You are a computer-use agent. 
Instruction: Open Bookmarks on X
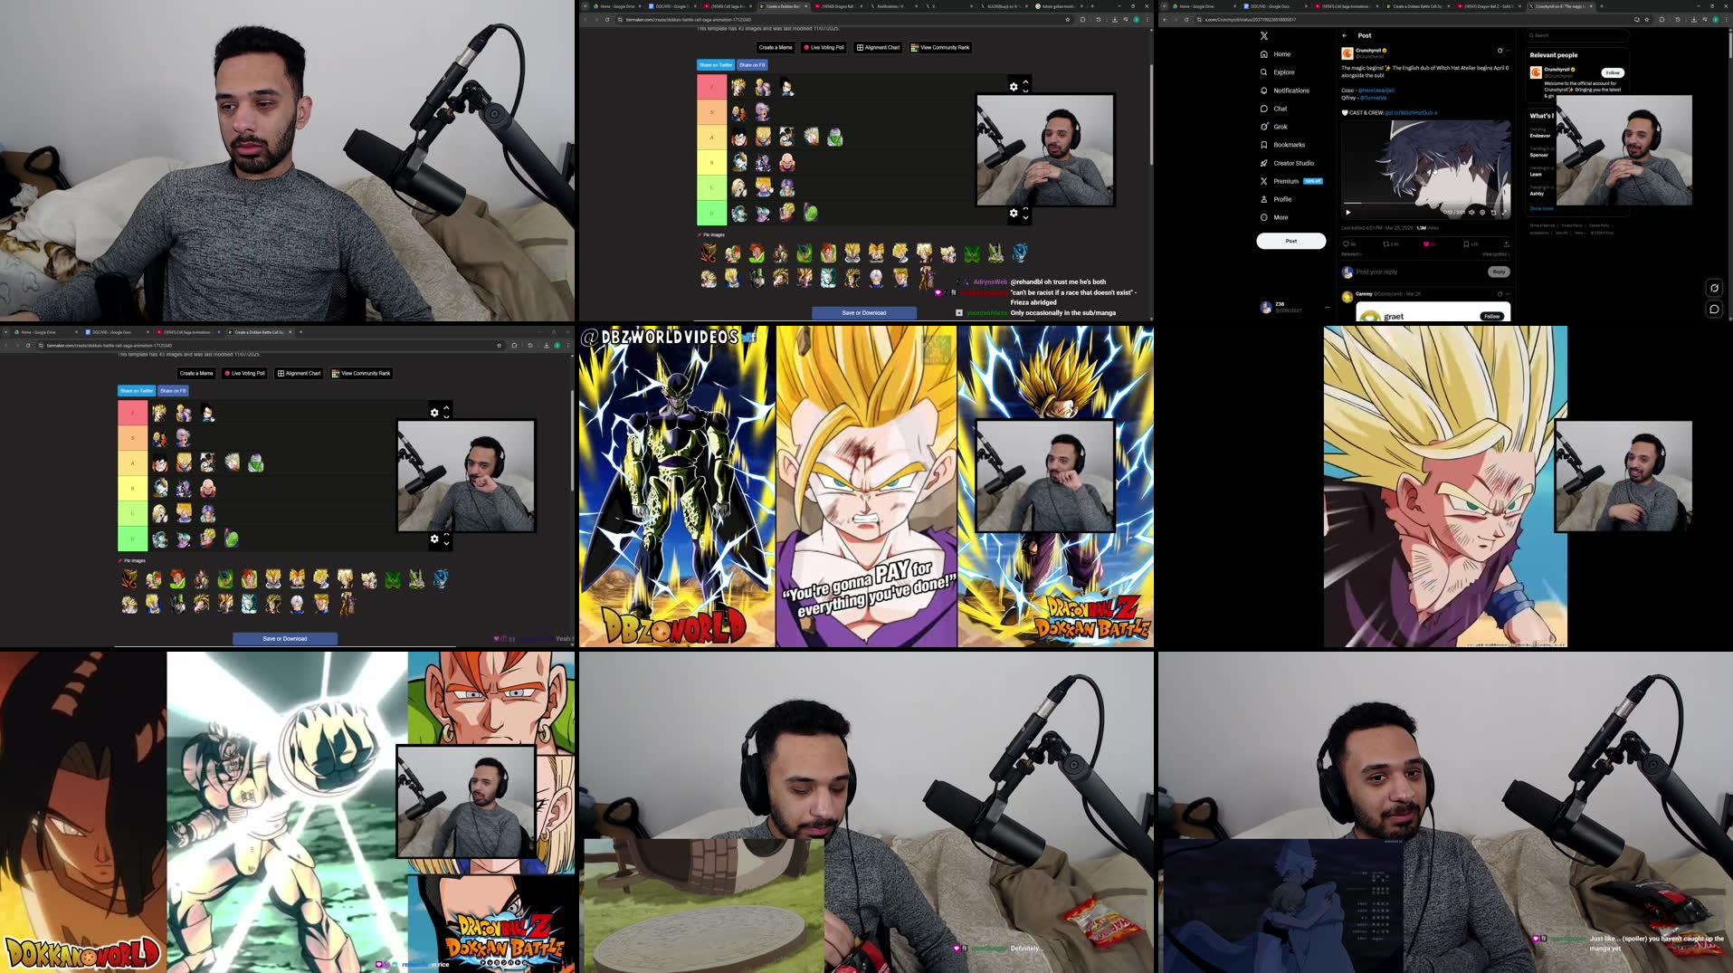(1288, 144)
